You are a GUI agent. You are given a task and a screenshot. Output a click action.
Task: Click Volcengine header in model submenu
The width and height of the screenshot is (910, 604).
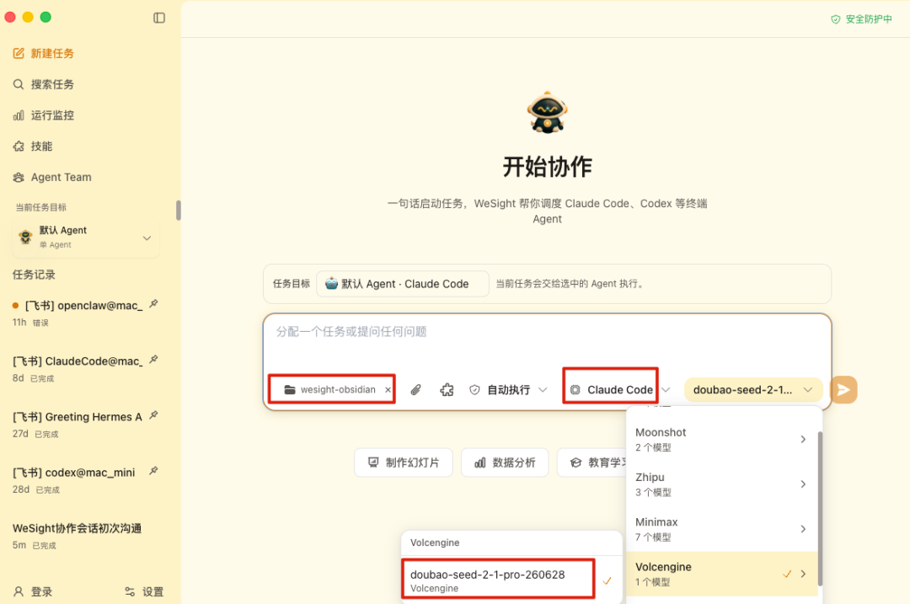pos(435,543)
